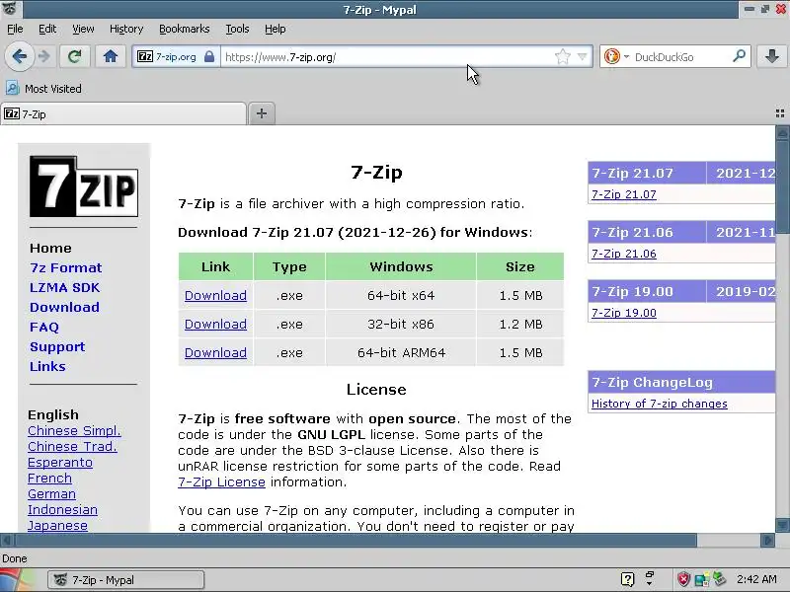Open a new tab with plus button
The image size is (790, 592).
(261, 113)
